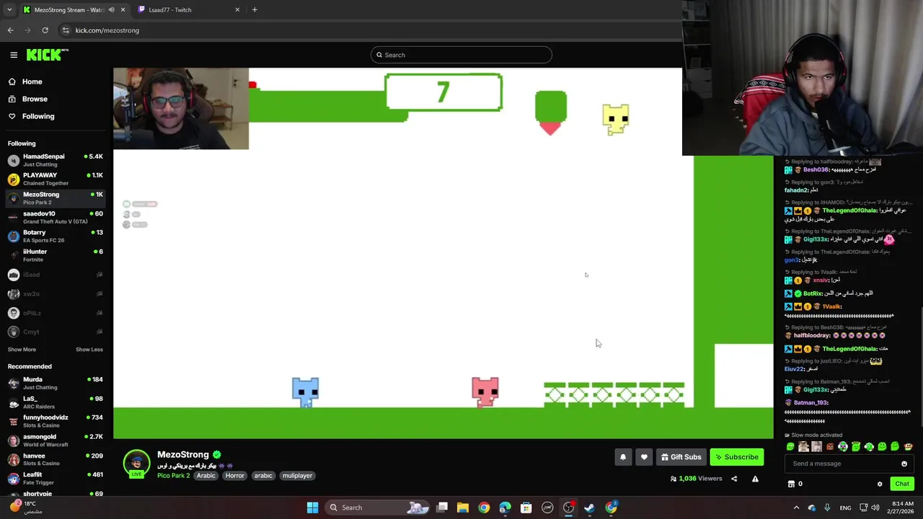This screenshot has width=923, height=519.
Task: Click the MezoStrong live avatar
Action: tap(136, 463)
